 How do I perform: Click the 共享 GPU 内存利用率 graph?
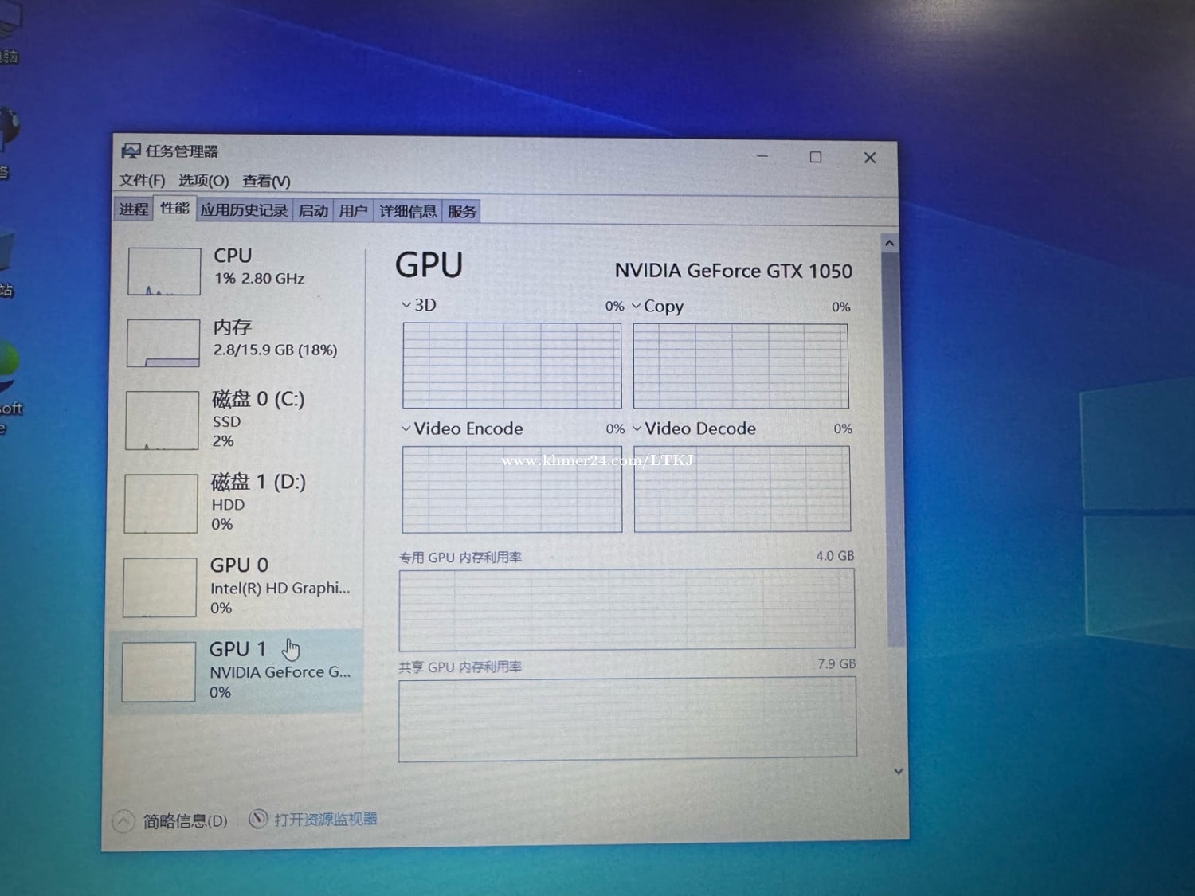628,718
